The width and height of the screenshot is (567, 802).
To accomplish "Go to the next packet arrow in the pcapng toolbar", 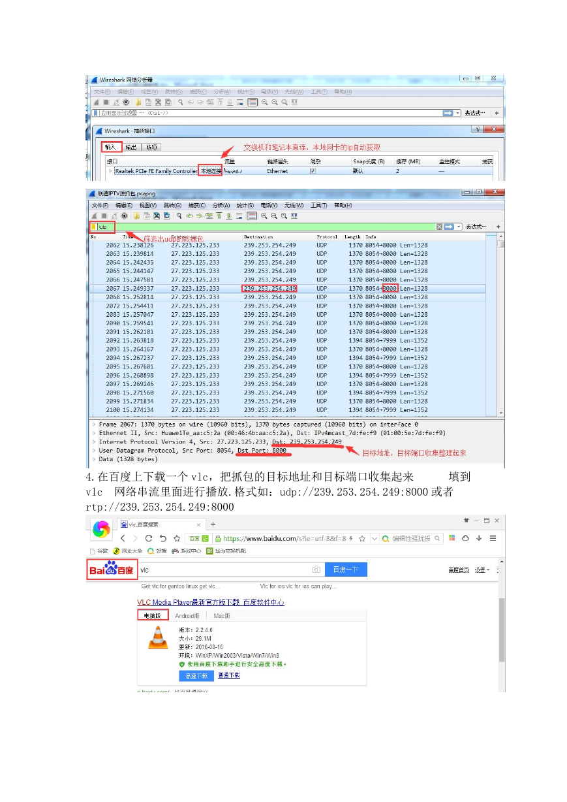I will 200,216.
